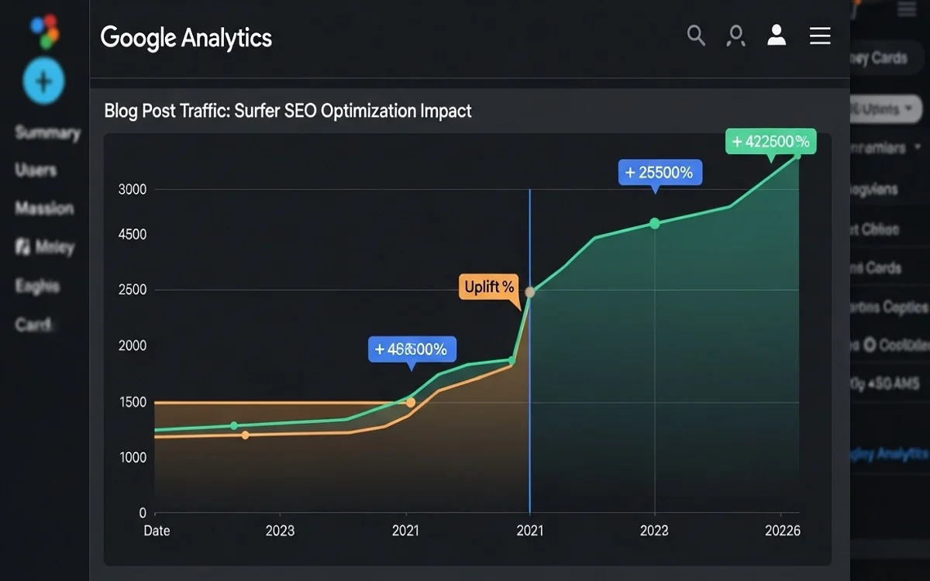Viewport: 930px width, 581px height.
Task: Open the far top-right menu lines icon
Action: click(906, 10)
